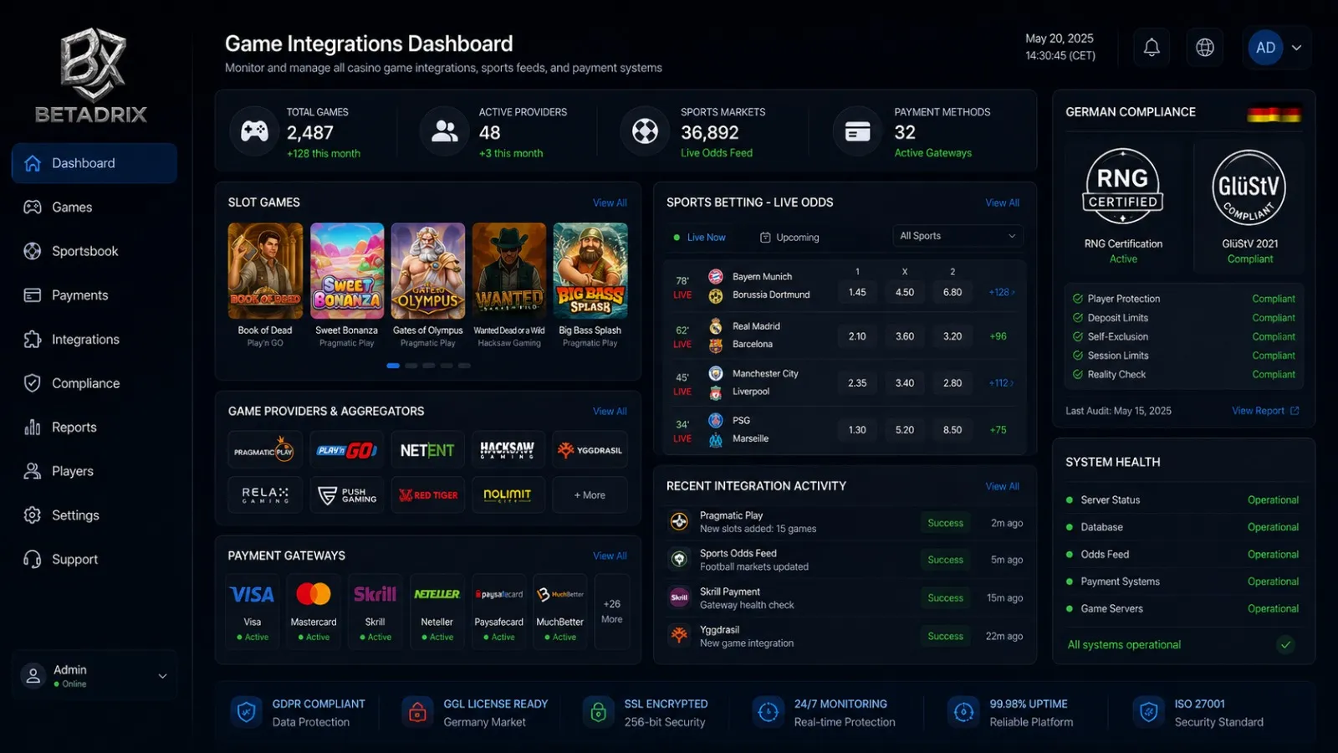Expand the Admin account menu chevron
Screen dimensions: 1338x753
click(x=162, y=676)
